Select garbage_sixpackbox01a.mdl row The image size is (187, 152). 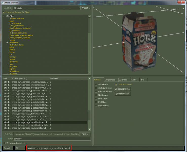45,116
